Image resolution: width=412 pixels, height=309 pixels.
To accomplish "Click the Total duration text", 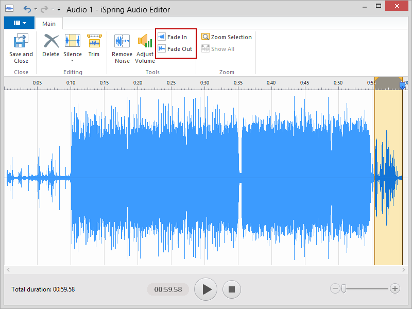I will [x=43, y=289].
